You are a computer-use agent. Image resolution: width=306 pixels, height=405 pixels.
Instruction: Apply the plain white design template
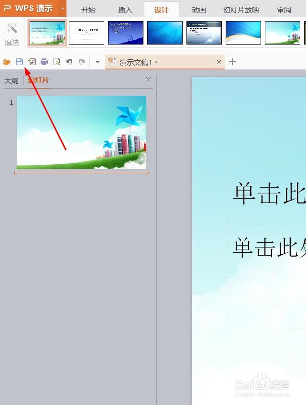(87, 33)
